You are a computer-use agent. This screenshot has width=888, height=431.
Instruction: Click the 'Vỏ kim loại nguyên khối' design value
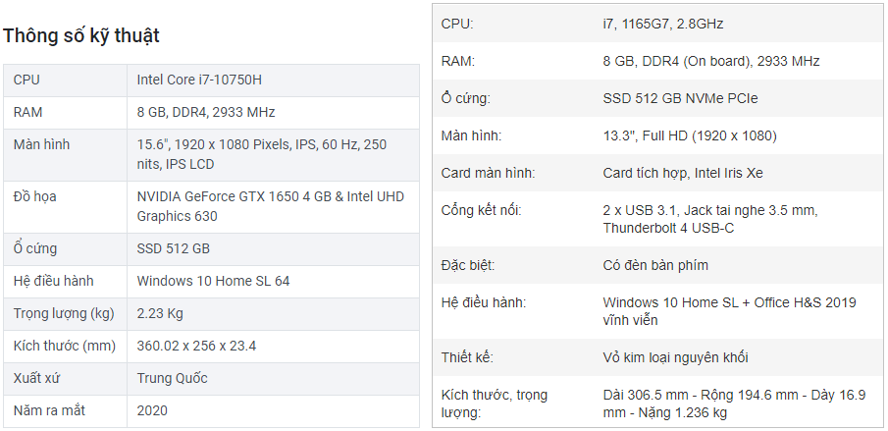(x=676, y=357)
